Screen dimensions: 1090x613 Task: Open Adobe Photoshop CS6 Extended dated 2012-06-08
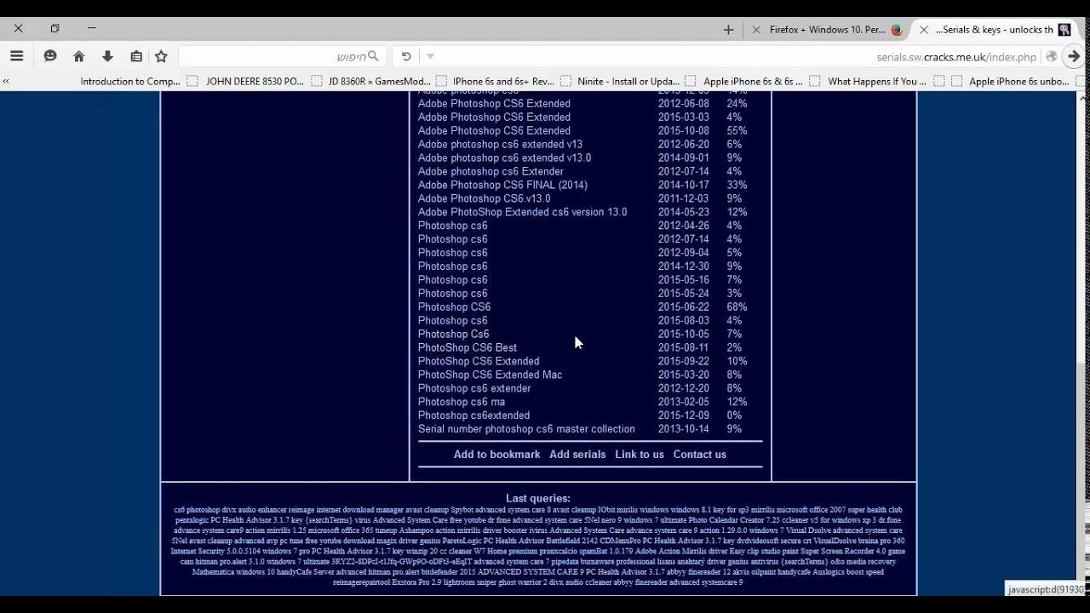[x=494, y=104]
